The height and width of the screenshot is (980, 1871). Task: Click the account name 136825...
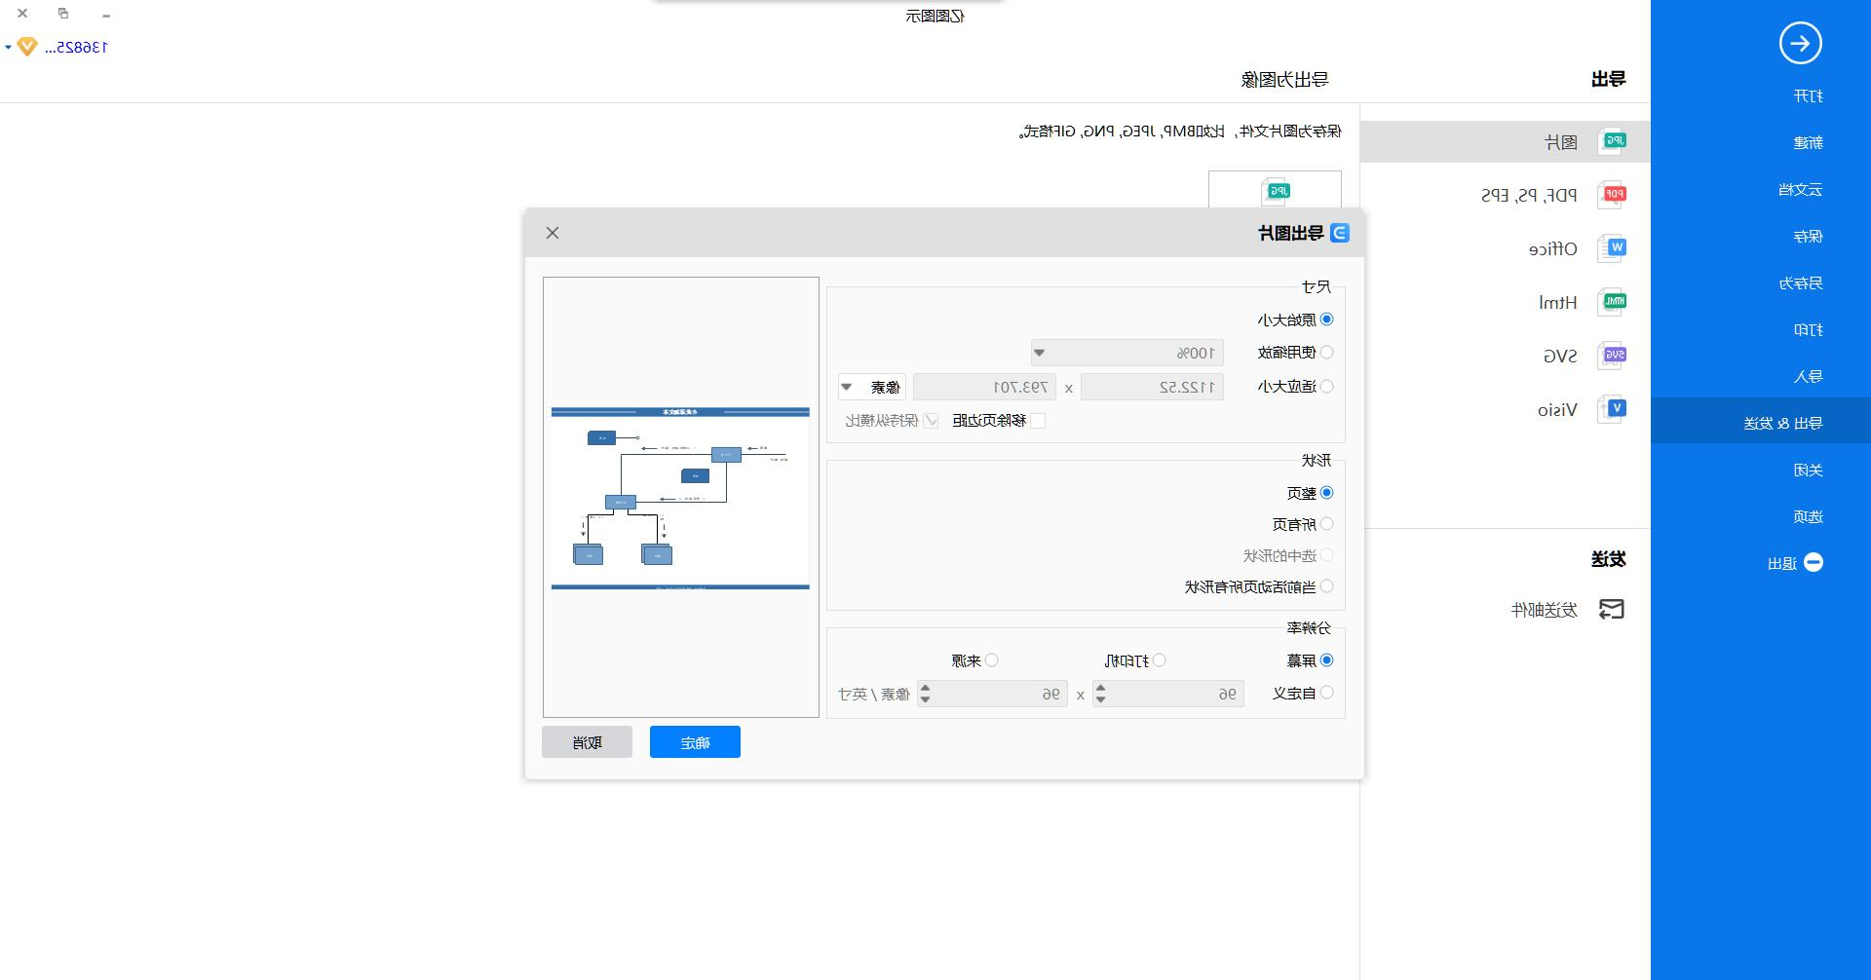pyautogui.click(x=76, y=47)
